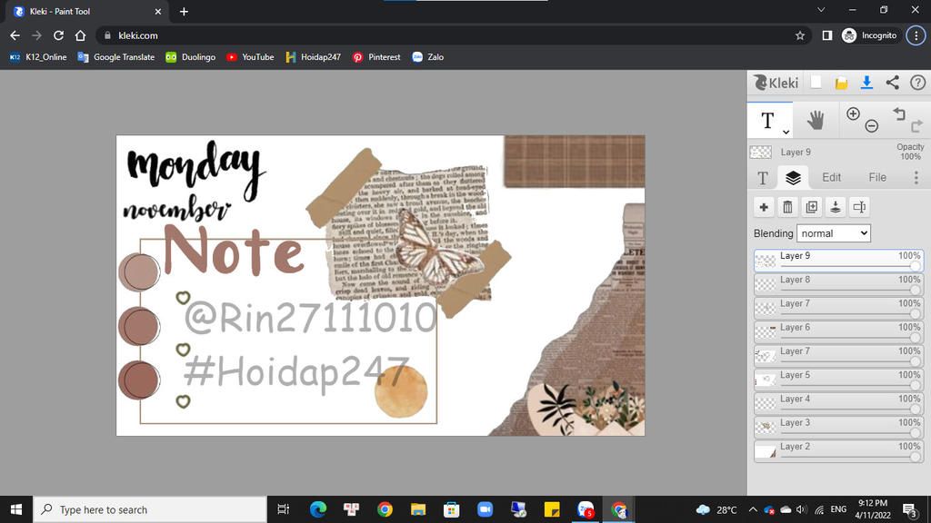Switch to the File tab
Viewport: 931px width, 523px height.
click(877, 177)
